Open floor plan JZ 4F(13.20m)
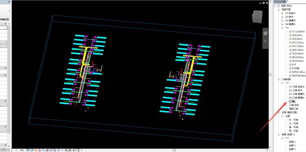 (296, 43)
